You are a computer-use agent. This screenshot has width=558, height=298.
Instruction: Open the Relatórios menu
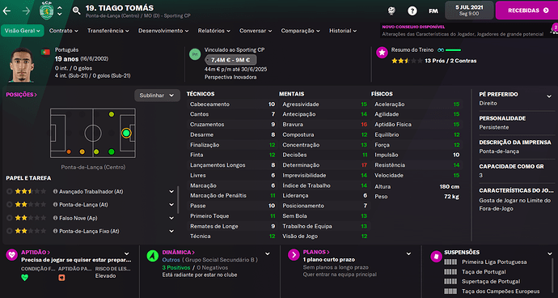click(213, 31)
